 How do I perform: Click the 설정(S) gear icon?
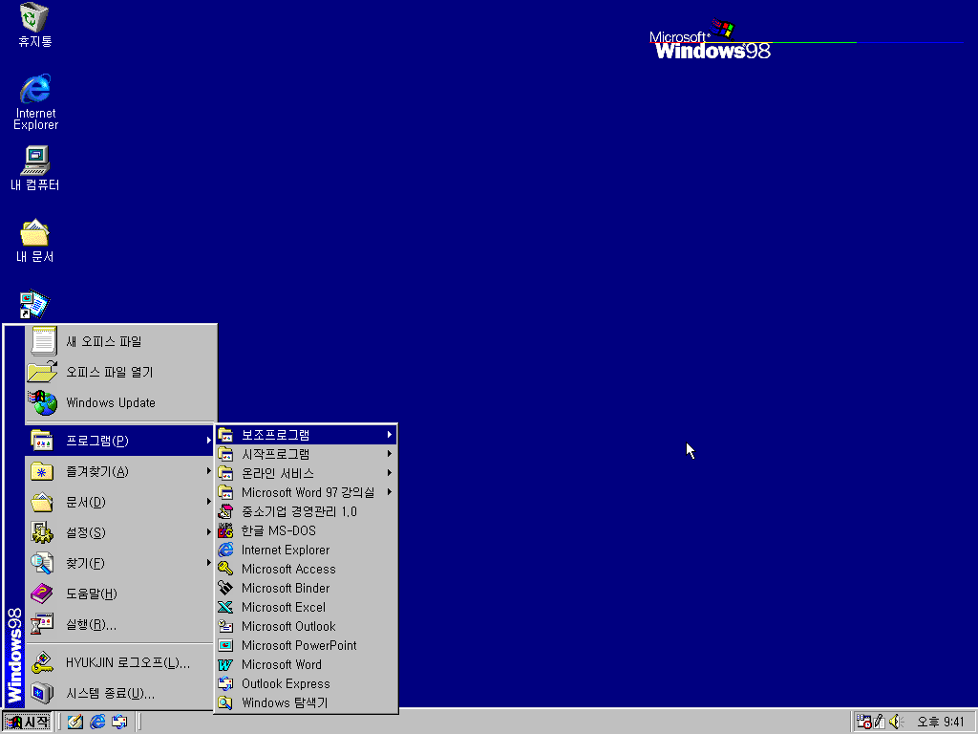(x=42, y=532)
